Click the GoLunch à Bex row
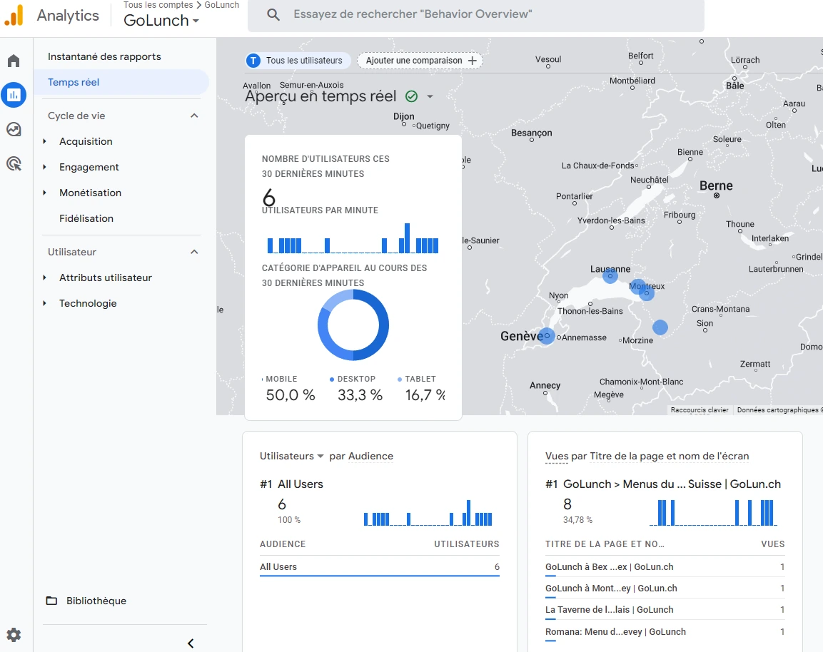This screenshot has width=823, height=652. click(665, 567)
